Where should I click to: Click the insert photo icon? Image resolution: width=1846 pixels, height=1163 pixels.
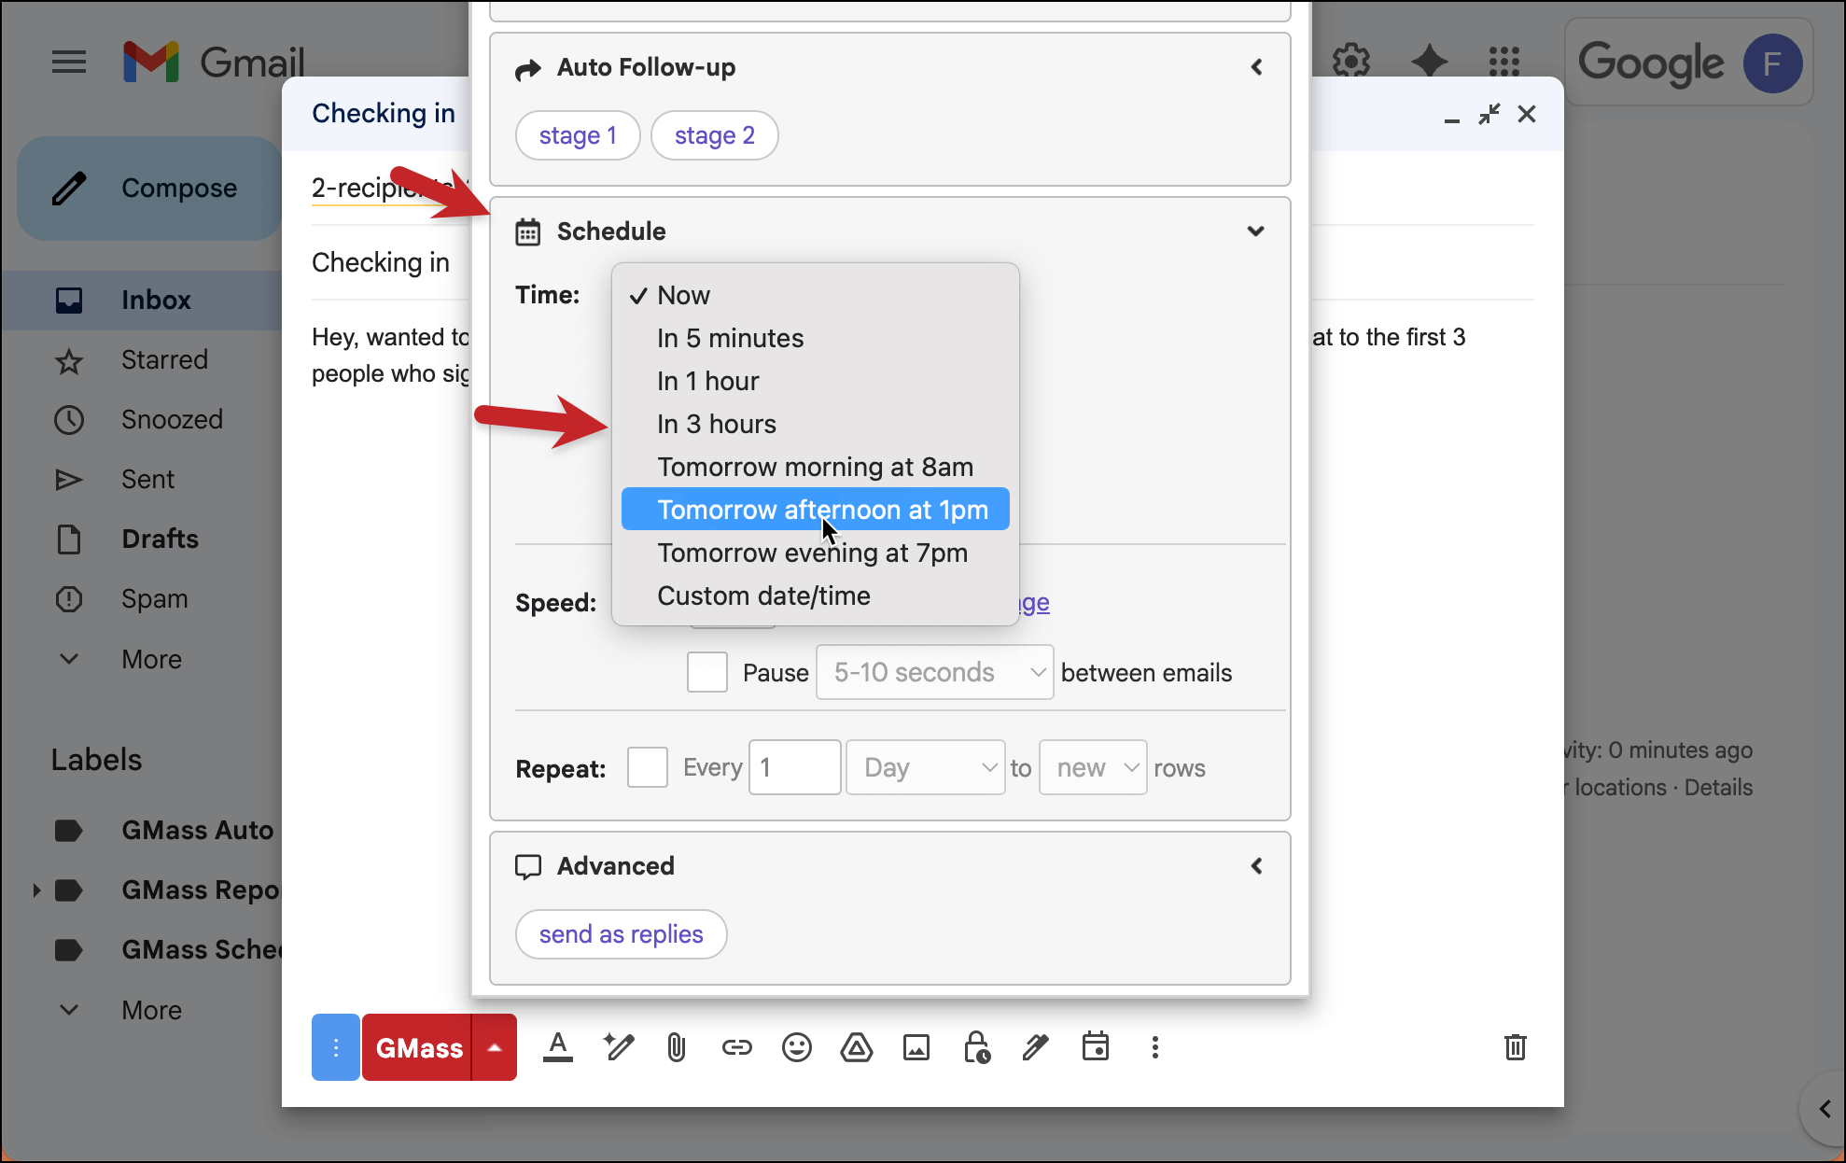coord(916,1047)
